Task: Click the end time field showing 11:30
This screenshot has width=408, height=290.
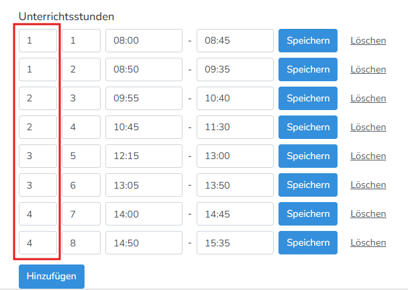Action: [235, 127]
